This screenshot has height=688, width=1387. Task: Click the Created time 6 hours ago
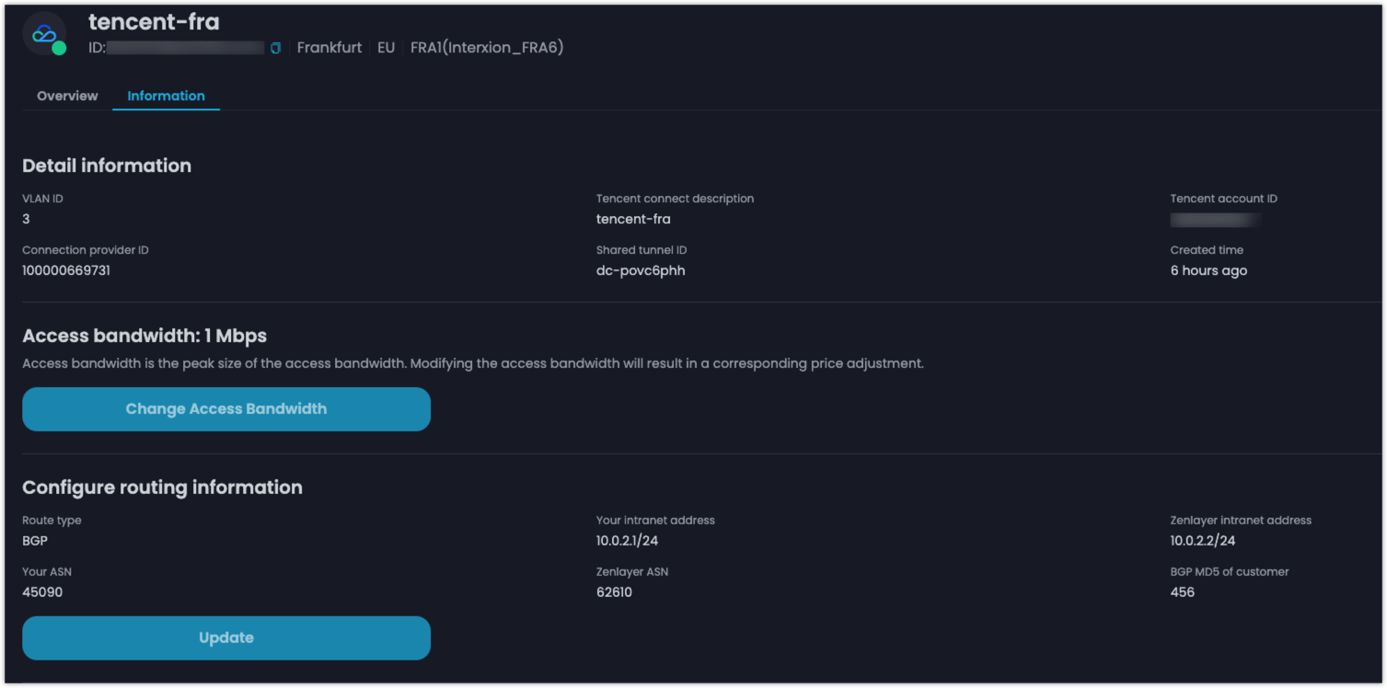point(1208,270)
